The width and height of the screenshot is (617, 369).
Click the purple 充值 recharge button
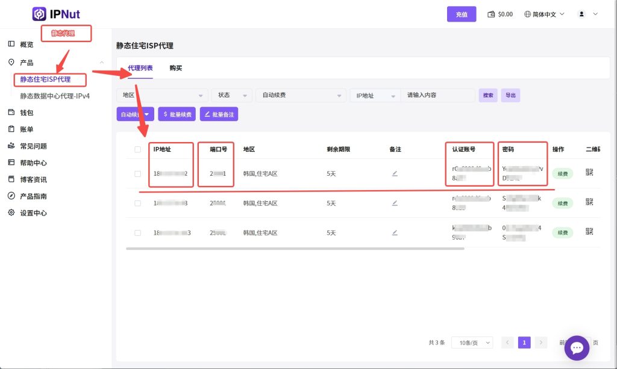tap(462, 14)
